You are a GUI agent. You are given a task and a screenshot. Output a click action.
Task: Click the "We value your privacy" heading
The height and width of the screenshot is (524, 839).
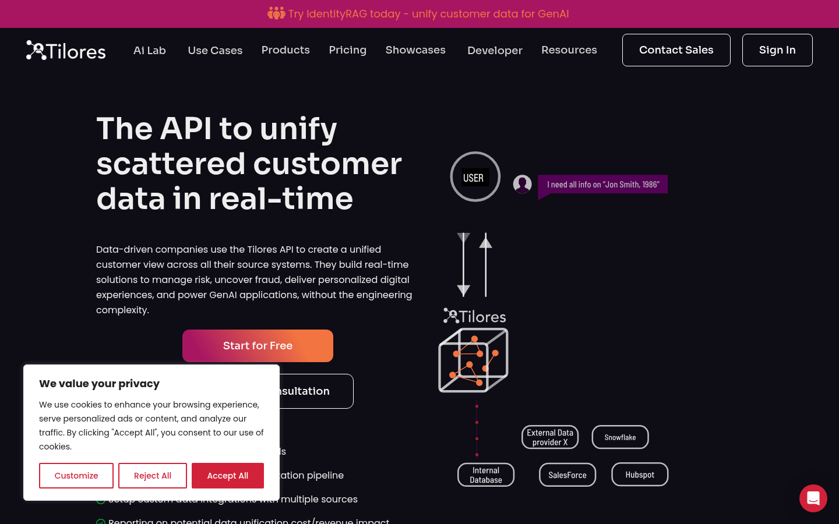tap(99, 384)
